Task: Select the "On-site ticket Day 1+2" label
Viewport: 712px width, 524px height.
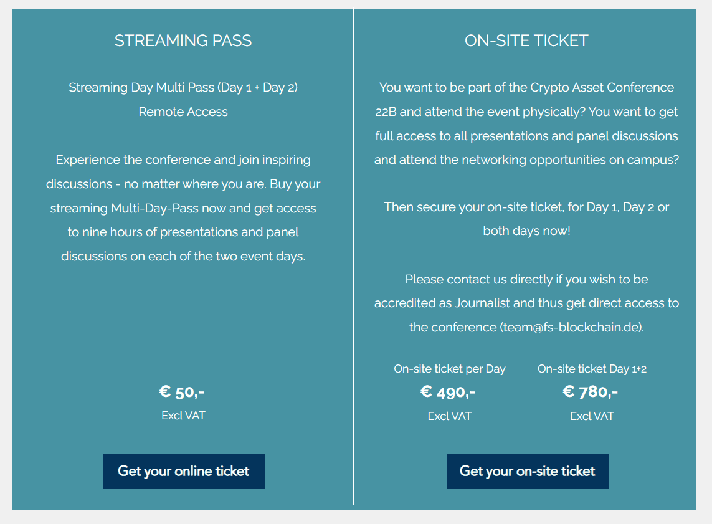Action: (x=592, y=369)
